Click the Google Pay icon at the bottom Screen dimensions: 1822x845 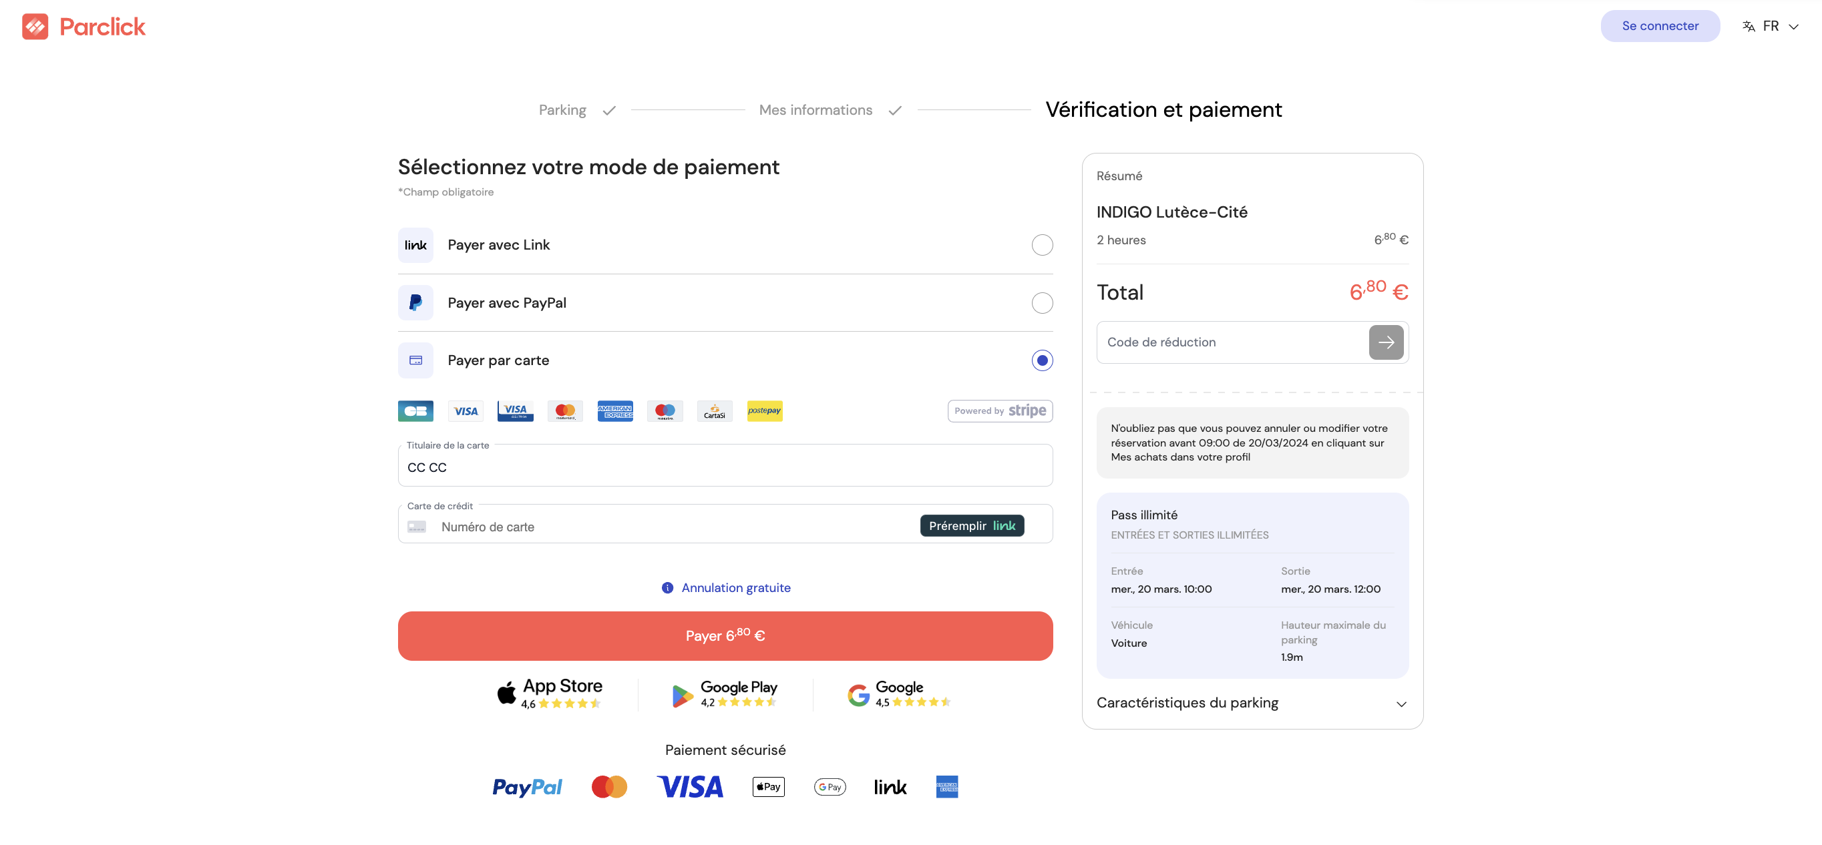[830, 786]
